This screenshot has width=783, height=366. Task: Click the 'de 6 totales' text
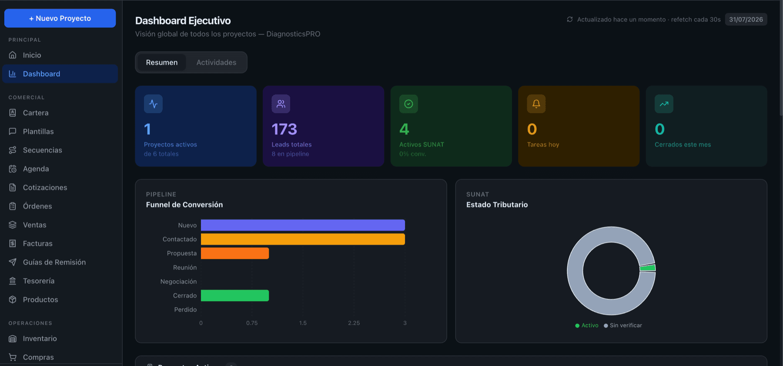[x=161, y=154]
